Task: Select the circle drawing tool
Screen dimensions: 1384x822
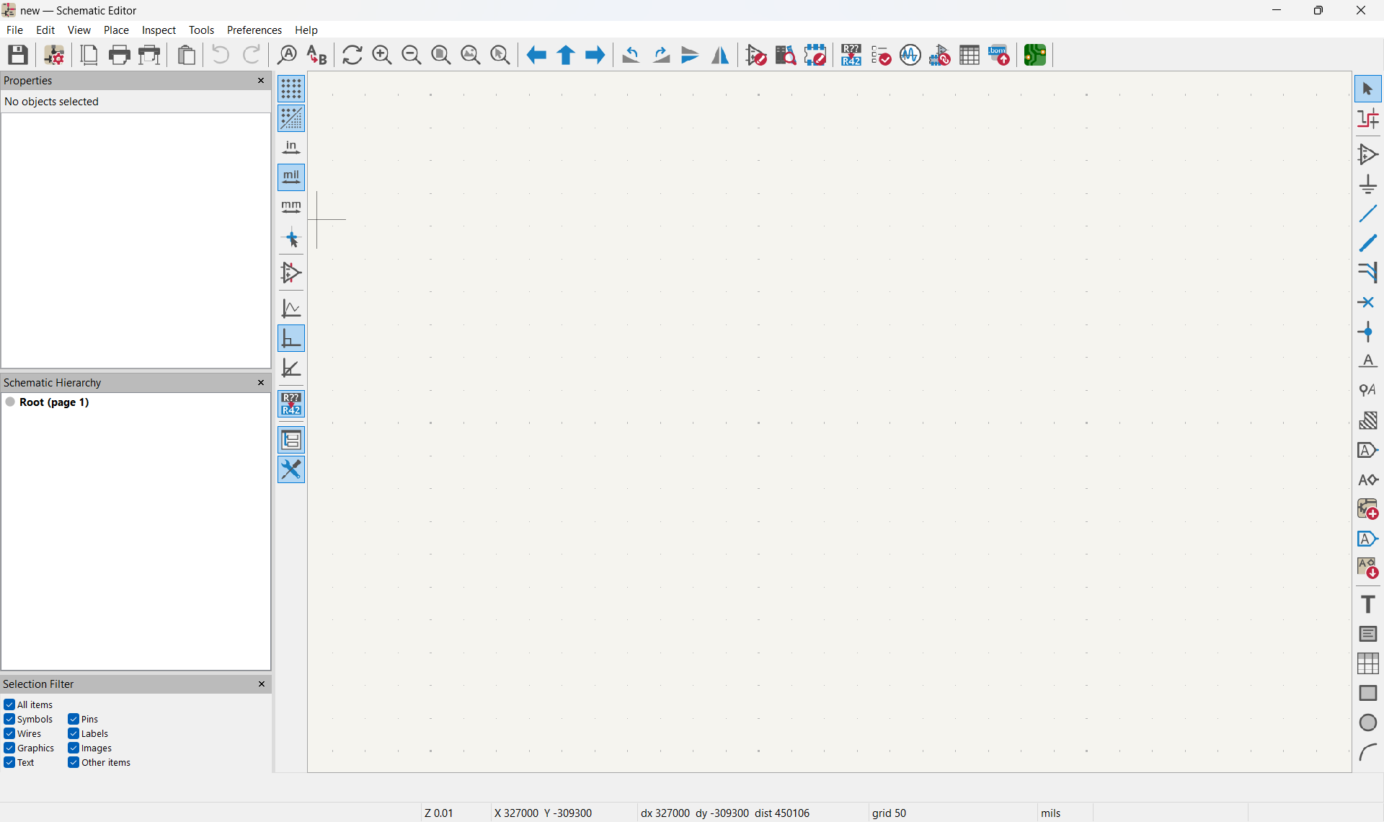Action: [x=1367, y=722]
